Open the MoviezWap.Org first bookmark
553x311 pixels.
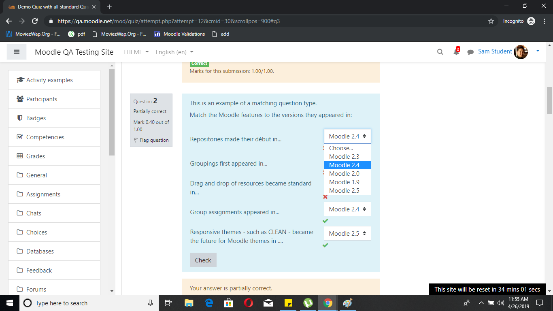pyautogui.click(x=34, y=34)
